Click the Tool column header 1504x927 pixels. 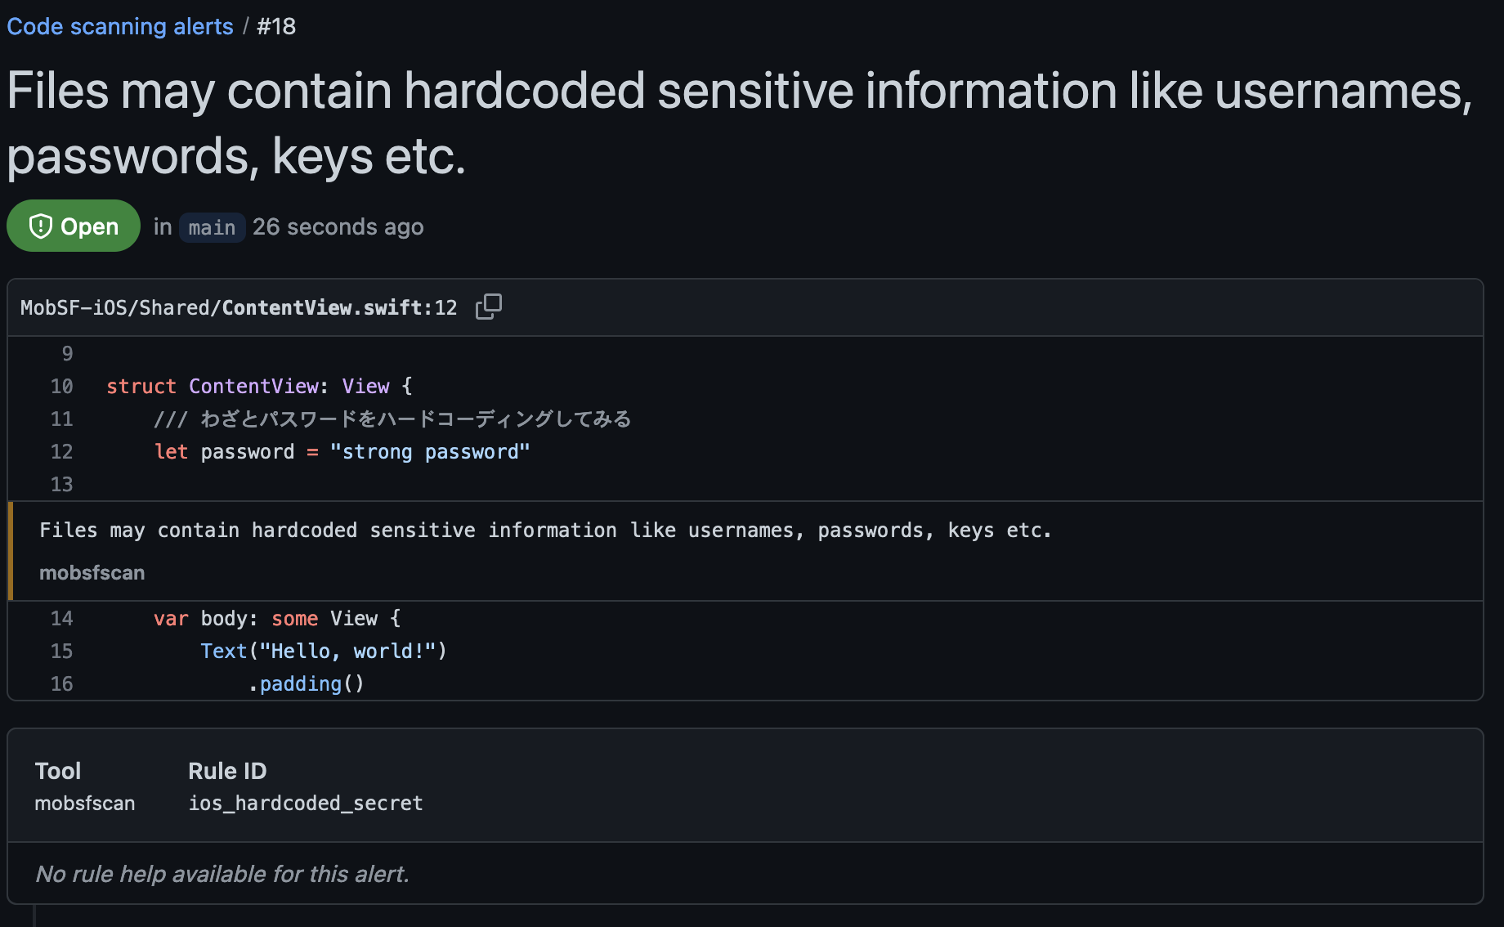[58, 770]
